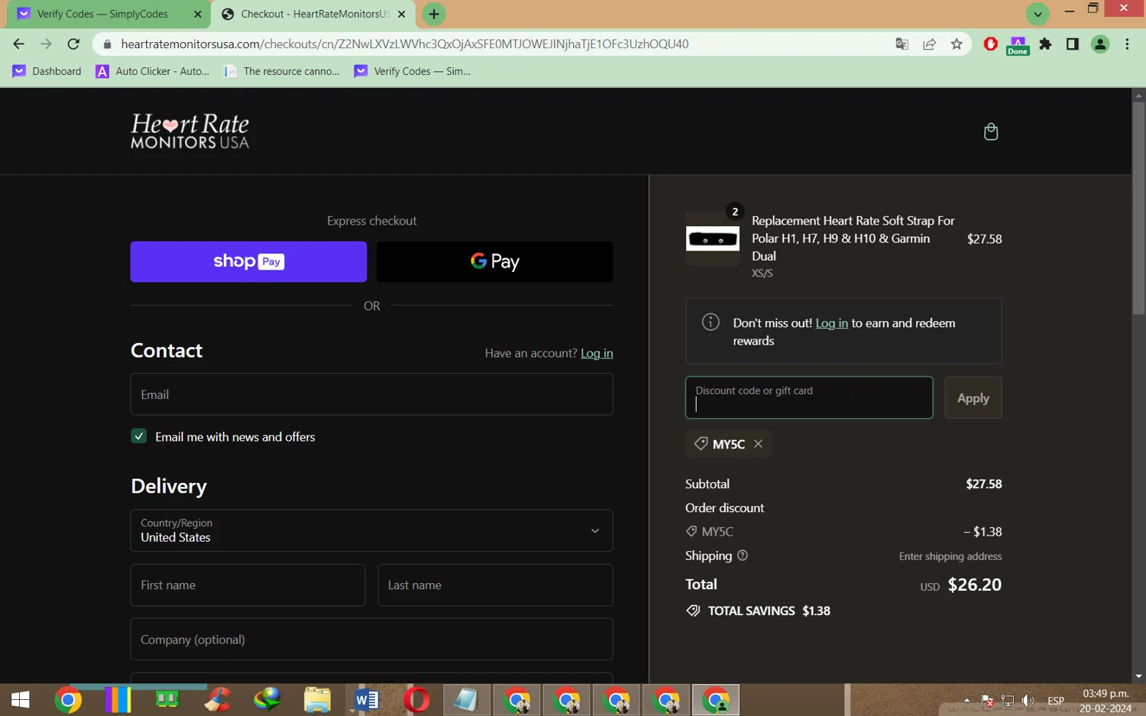Focus the Company (optional) field
Viewport: 1146px width, 716px height.
click(371, 639)
